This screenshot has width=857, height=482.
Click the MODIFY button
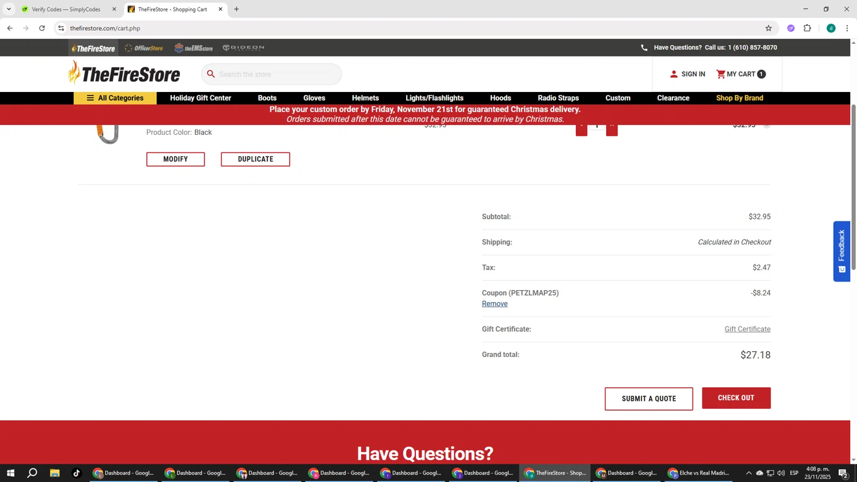click(x=175, y=159)
